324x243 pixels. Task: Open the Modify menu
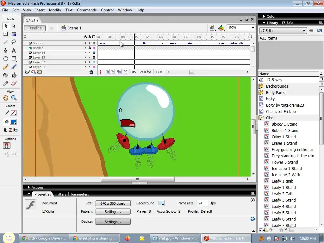pyautogui.click(x=55, y=10)
